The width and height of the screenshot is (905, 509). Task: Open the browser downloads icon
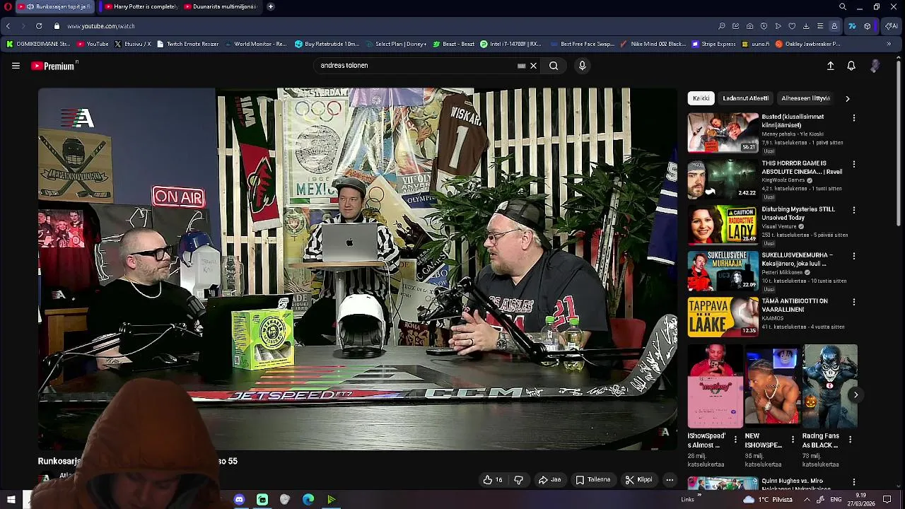(806, 26)
